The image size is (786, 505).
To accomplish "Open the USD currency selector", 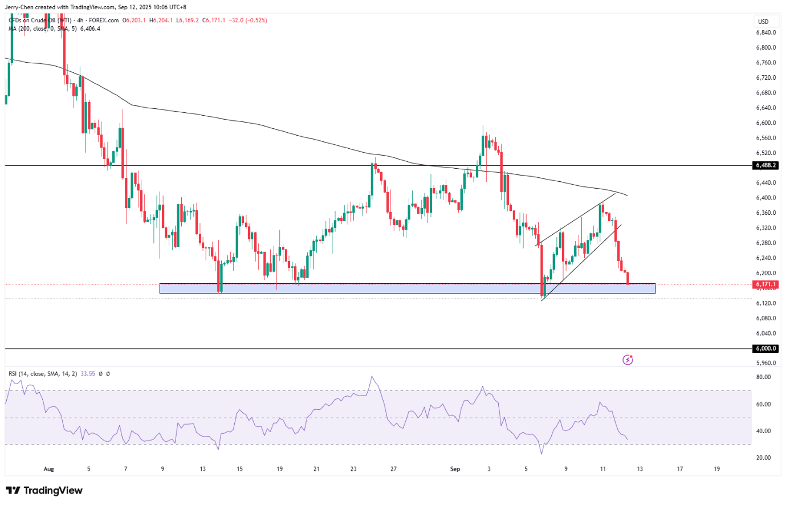I will [763, 22].
